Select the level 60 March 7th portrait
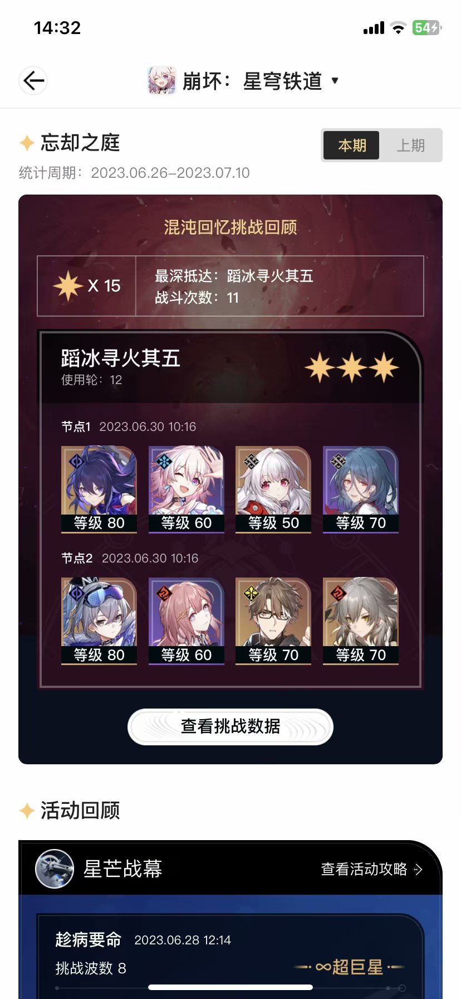 [x=187, y=489]
